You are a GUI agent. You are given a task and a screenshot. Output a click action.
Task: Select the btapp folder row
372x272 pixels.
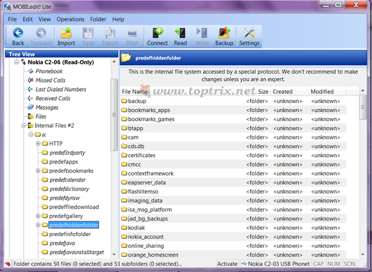[234, 128]
